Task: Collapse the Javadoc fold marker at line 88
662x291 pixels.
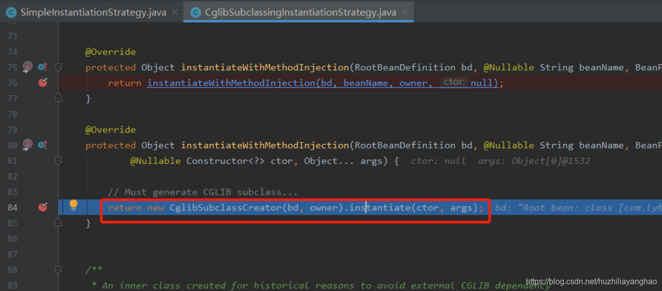Action: (58, 270)
